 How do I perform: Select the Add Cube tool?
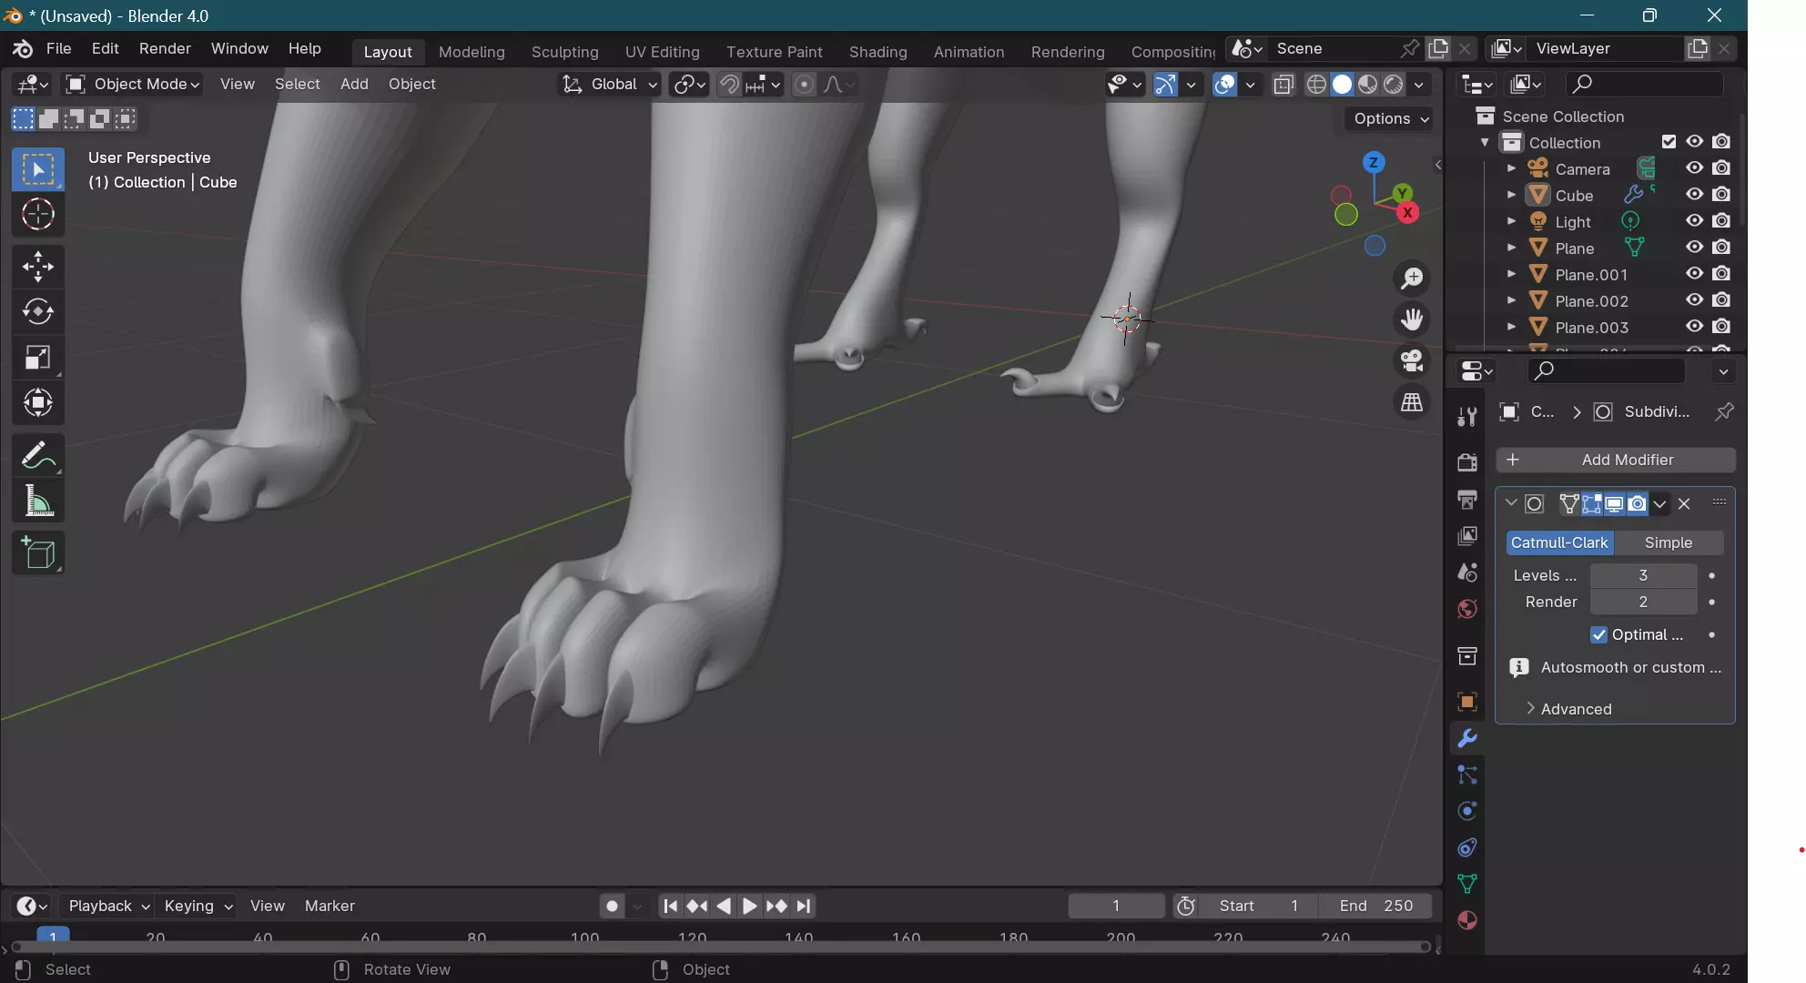pyautogui.click(x=38, y=552)
